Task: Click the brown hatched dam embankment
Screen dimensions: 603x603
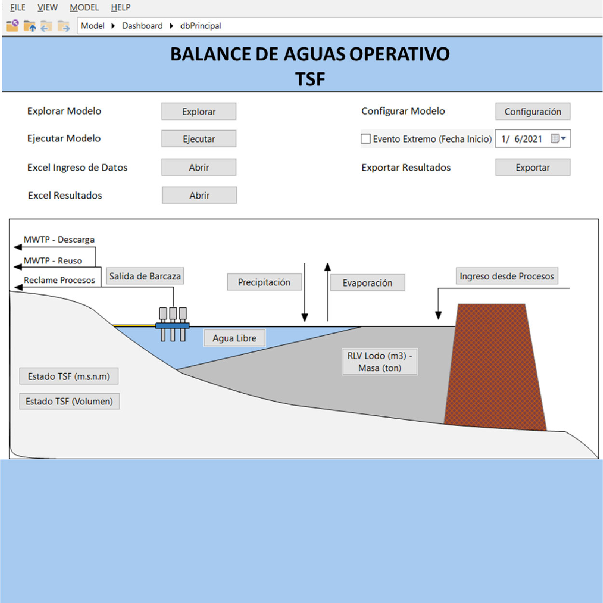Action: [493, 367]
